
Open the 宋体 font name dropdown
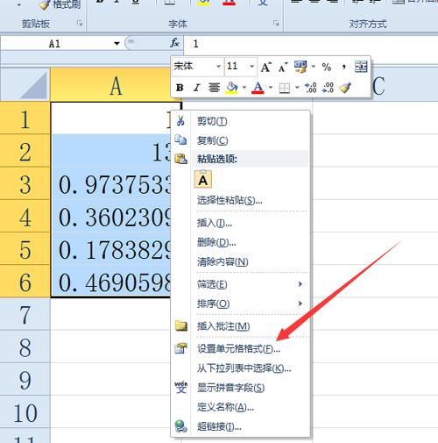(x=218, y=67)
